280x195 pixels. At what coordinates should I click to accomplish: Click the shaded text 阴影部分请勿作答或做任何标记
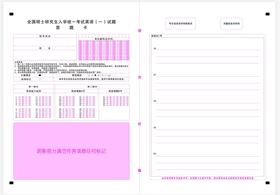coord(72,151)
